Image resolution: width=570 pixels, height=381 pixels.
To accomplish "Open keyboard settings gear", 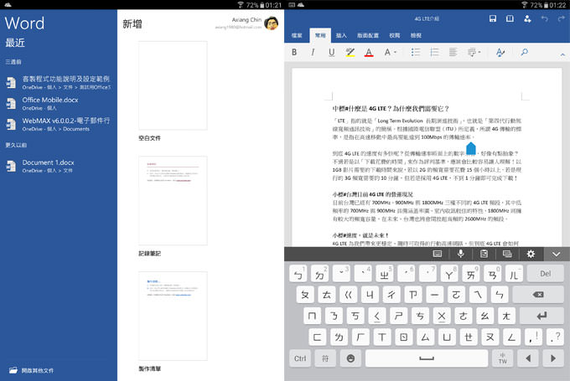I will coord(531,254).
